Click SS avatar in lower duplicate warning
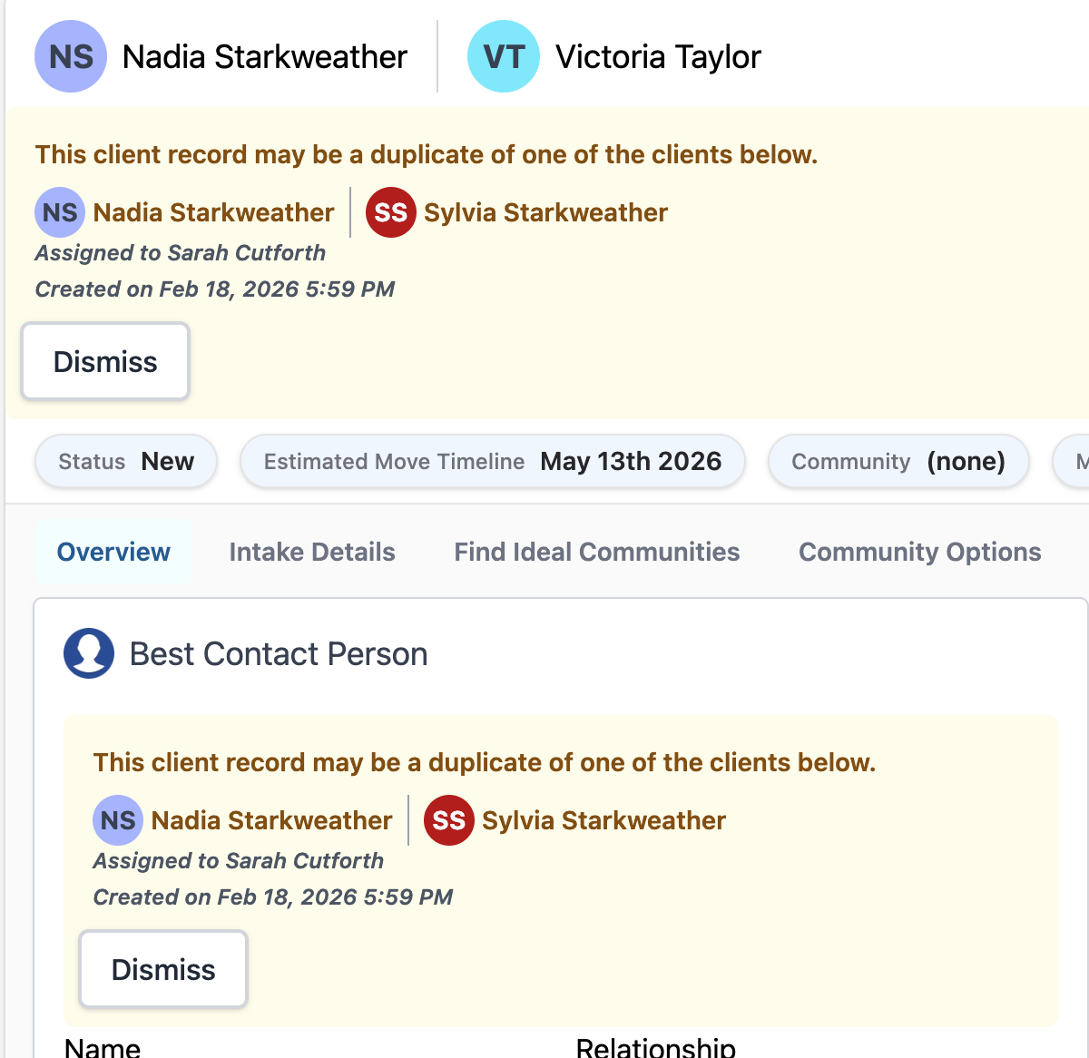 449,820
